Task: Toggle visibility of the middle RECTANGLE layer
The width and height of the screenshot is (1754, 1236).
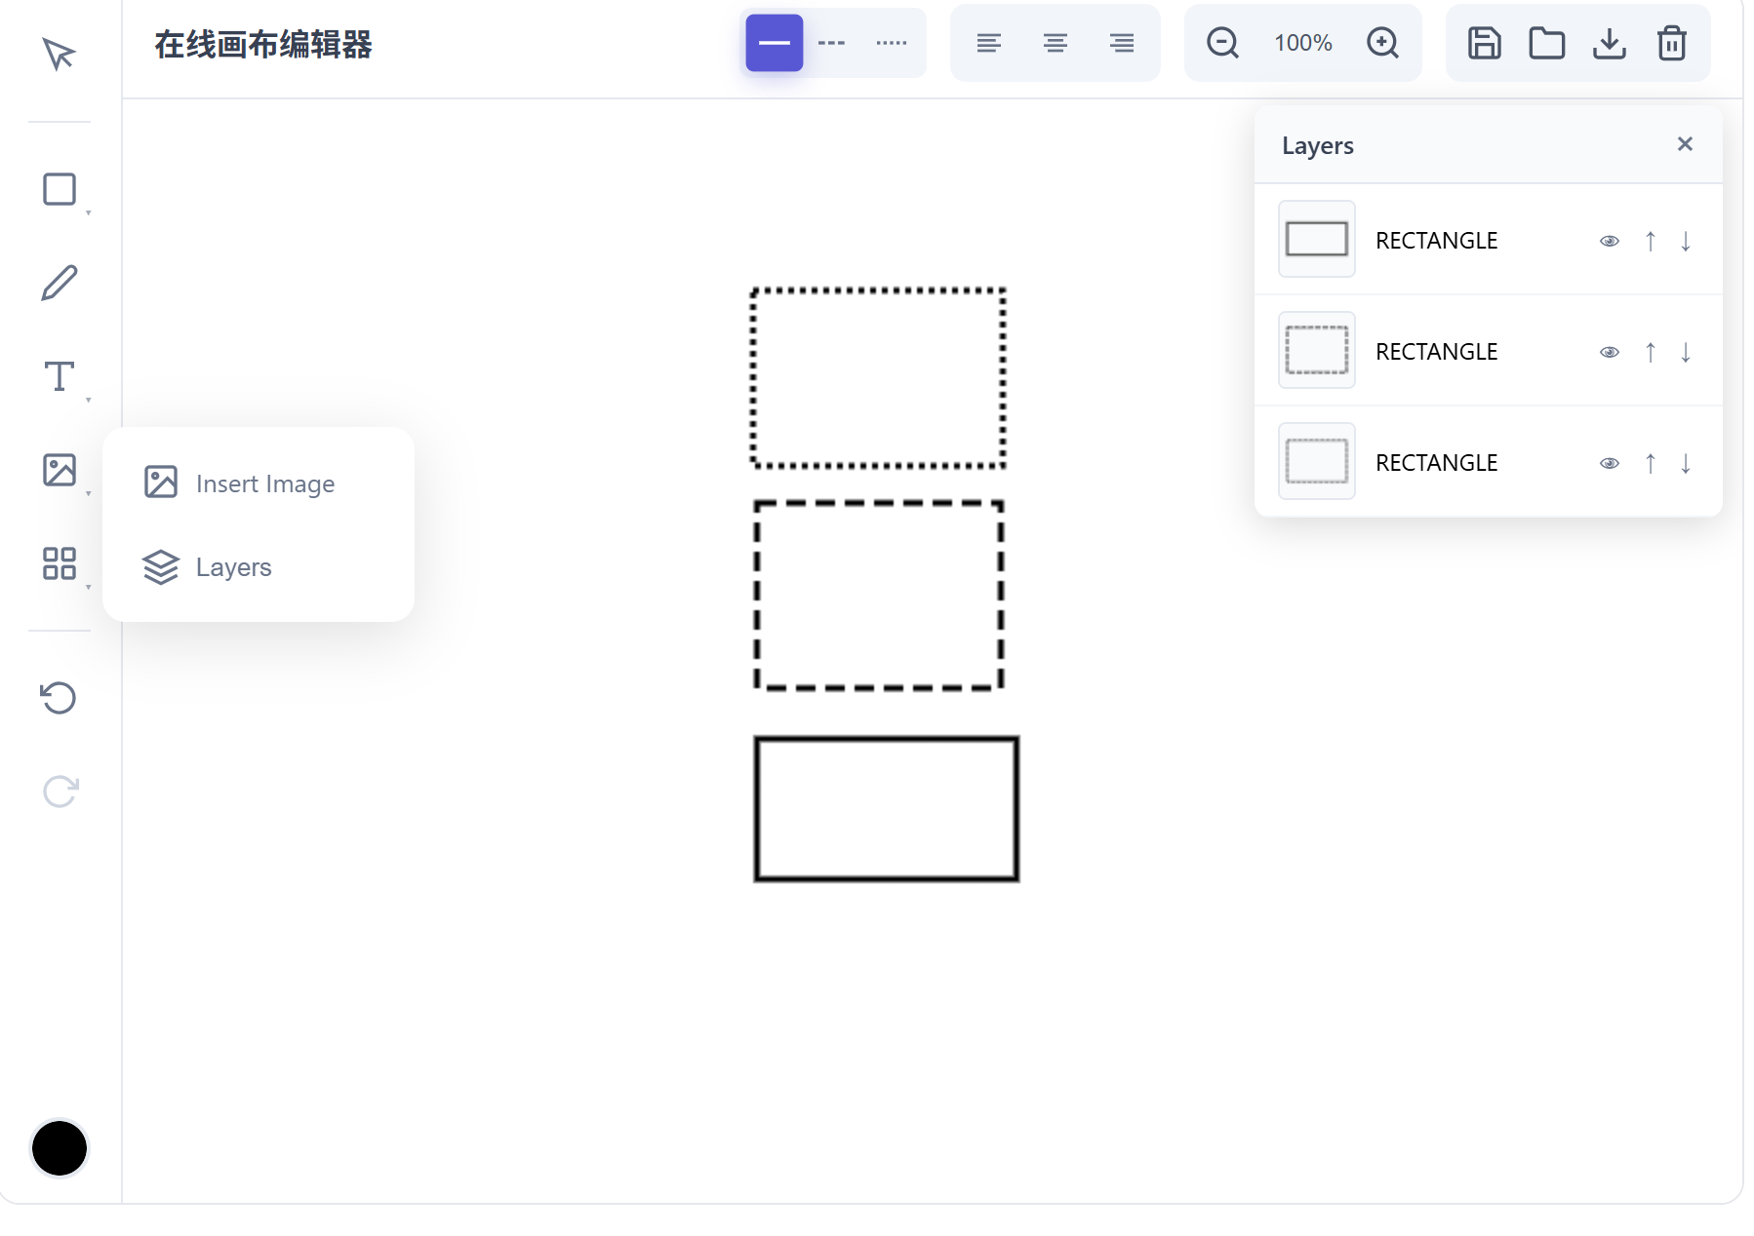Action: [1610, 351]
